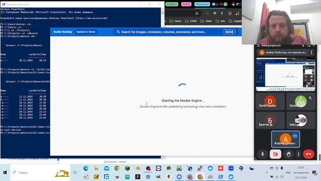321x181 pixels.
Task: Launch Microsoft Edge from the taskbar
Action: coord(86,168)
